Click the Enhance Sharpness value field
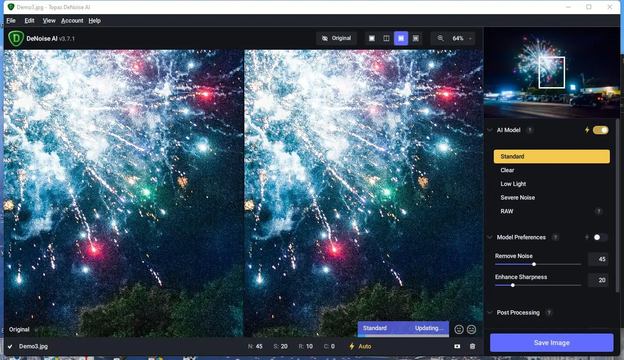This screenshot has width=624, height=360. point(598,280)
